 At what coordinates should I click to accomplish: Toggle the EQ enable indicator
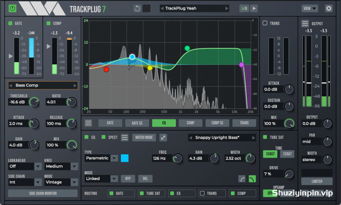pos(86,137)
